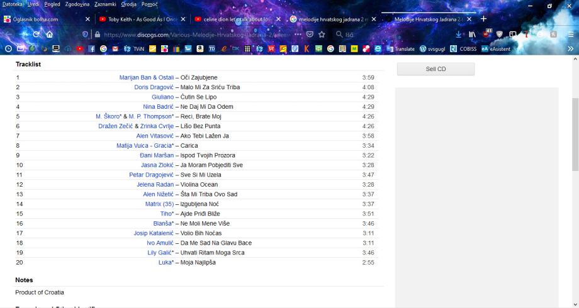
Task: Open artist link Alen Vitasović
Action: [x=155, y=136]
